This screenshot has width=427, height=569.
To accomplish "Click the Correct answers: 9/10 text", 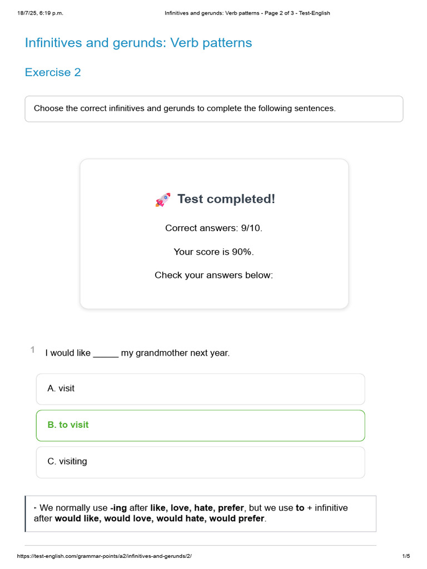I will [x=213, y=228].
